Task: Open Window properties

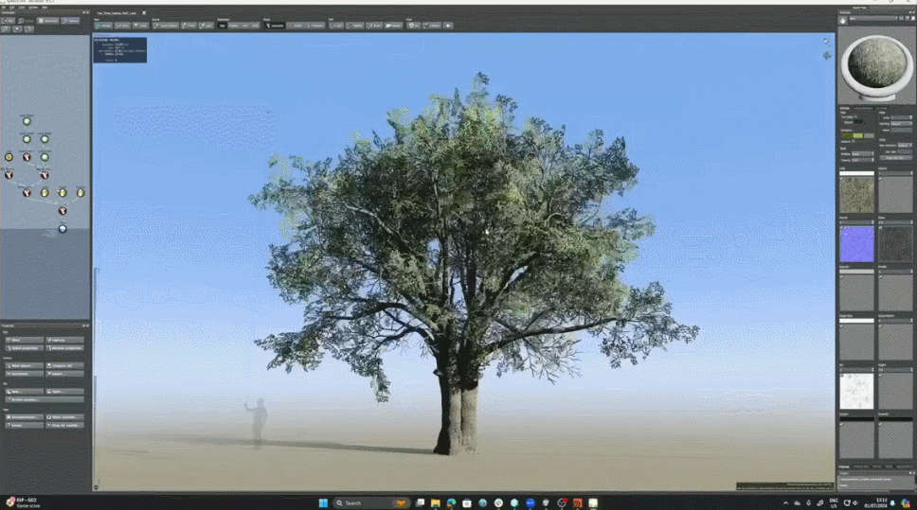Action: pos(64,348)
